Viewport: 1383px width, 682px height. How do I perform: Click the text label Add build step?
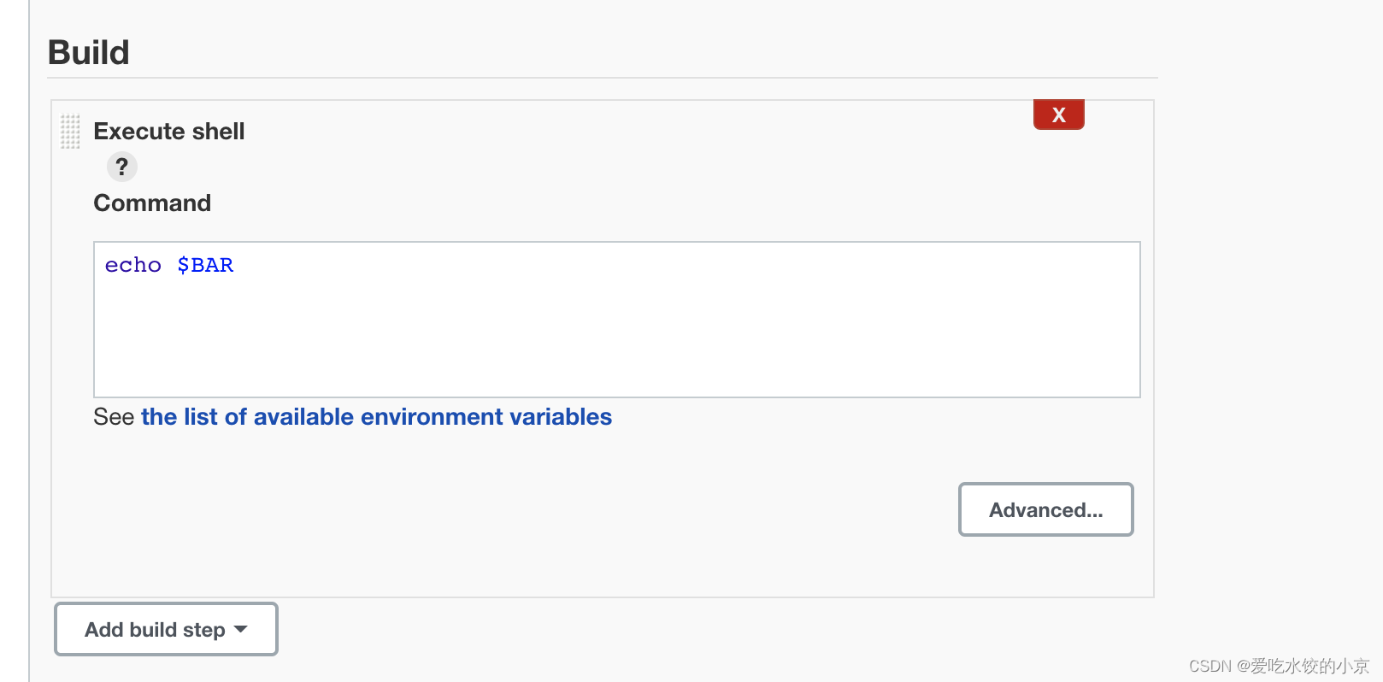pos(155,629)
